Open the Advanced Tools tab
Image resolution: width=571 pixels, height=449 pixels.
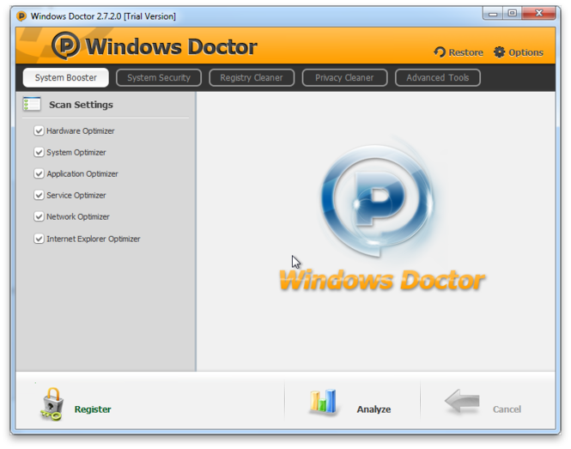pyautogui.click(x=438, y=77)
